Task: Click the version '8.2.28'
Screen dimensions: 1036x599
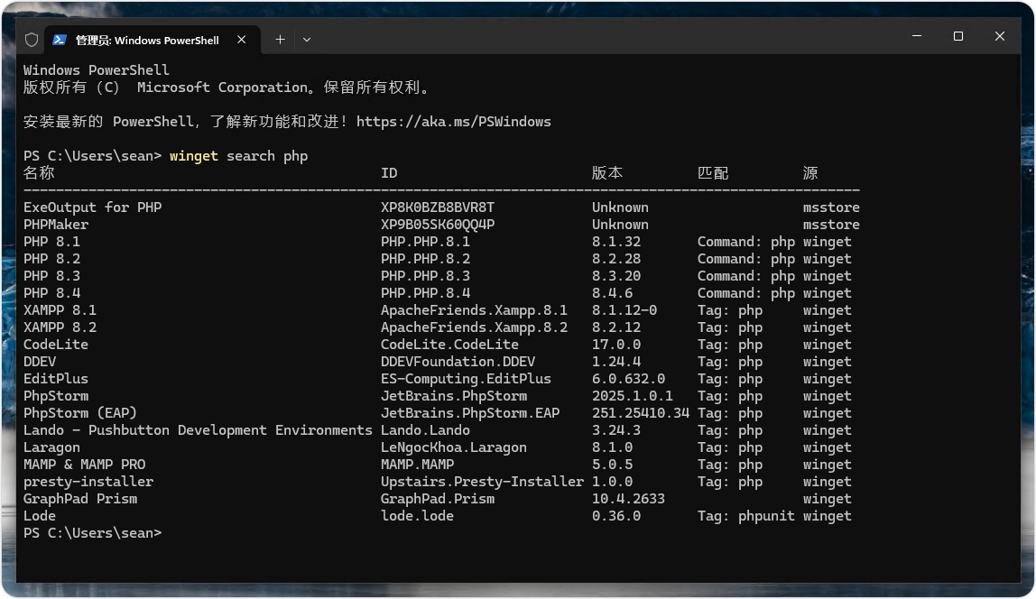Action: pos(616,259)
